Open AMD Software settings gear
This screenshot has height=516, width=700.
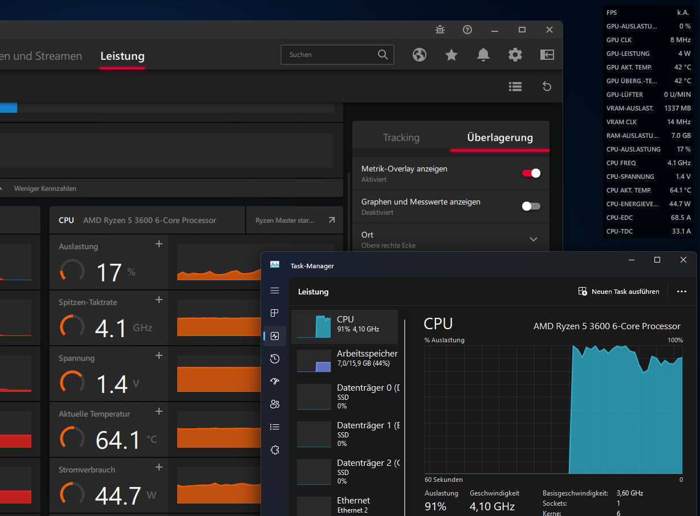(x=515, y=55)
